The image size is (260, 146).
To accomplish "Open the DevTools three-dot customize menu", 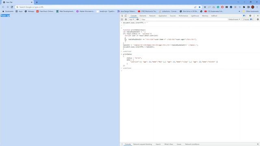I will 254,16.
